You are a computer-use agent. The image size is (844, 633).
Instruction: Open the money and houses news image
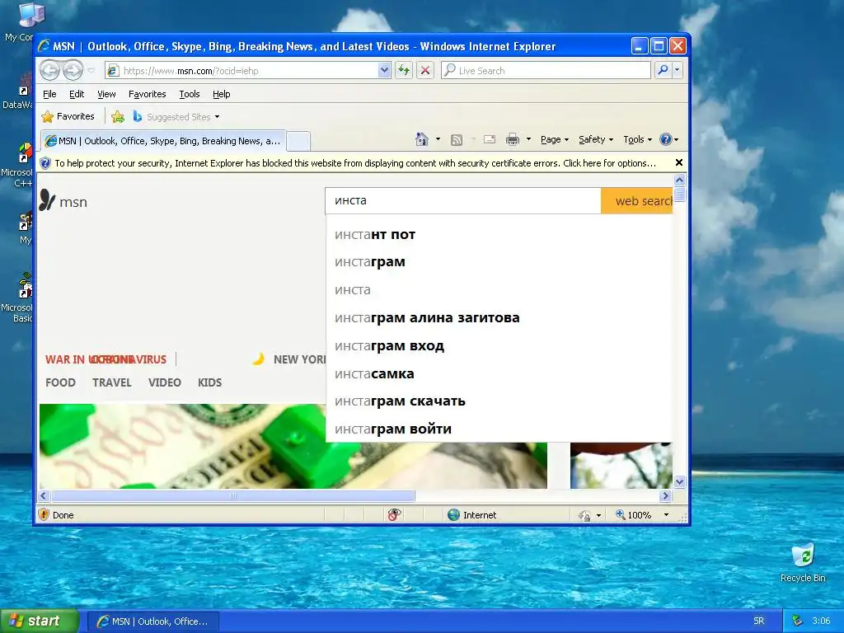(x=182, y=446)
